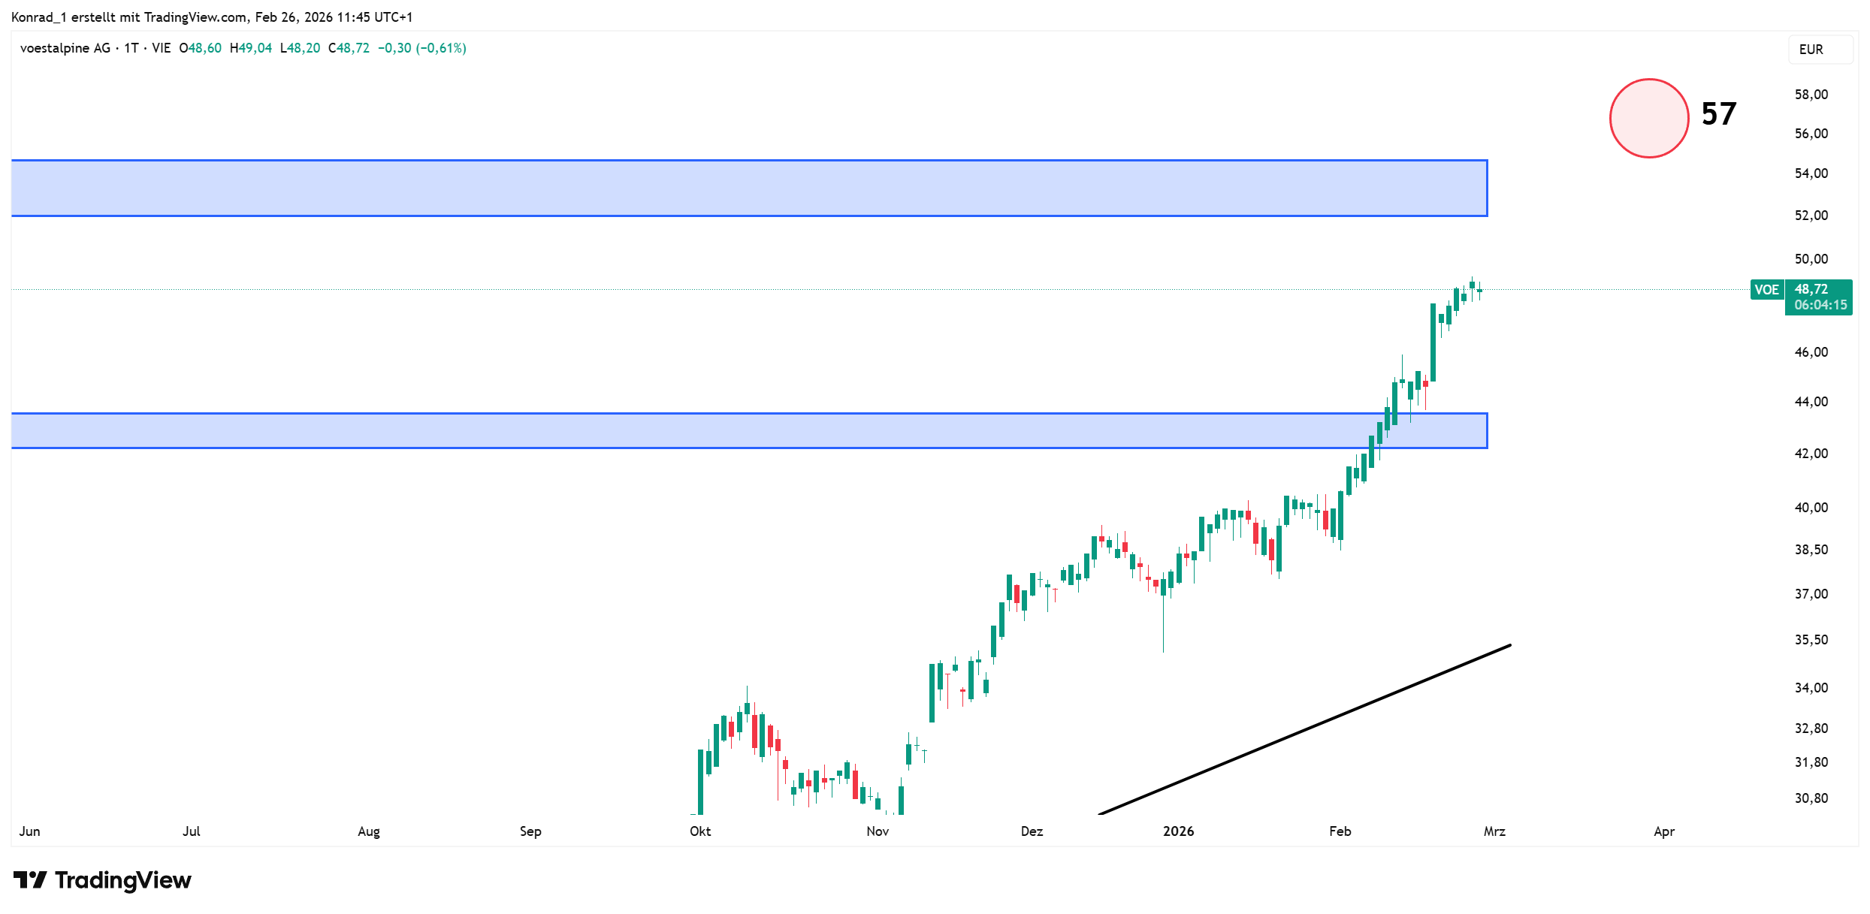Click the 50,00 price axis label
Screen dimensions: 1870x914
pyautogui.click(x=1811, y=259)
